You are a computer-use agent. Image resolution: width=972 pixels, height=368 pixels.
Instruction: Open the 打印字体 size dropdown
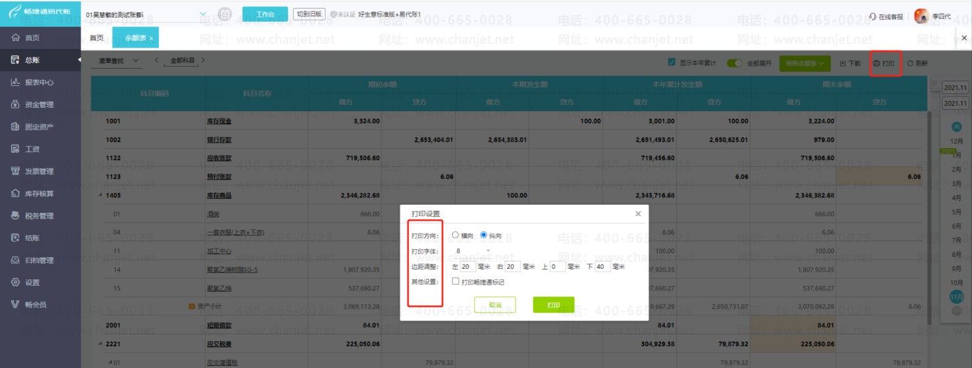(x=473, y=251)
